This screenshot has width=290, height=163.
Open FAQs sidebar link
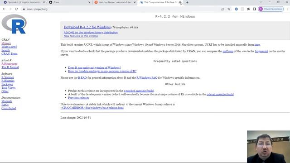pyautogui.click(x=5, y=105)
